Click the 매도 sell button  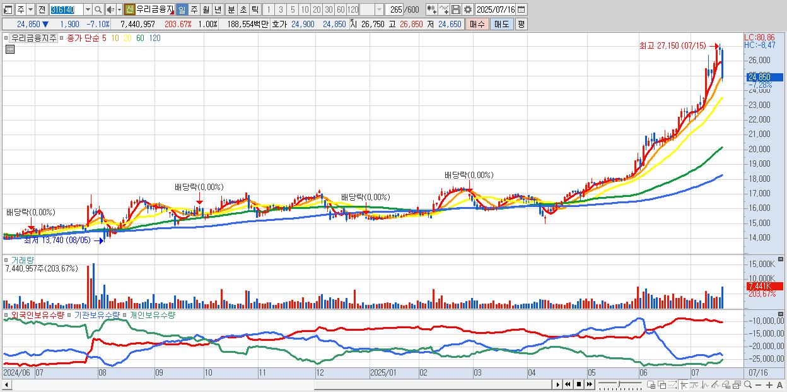[x=501, y=24]
